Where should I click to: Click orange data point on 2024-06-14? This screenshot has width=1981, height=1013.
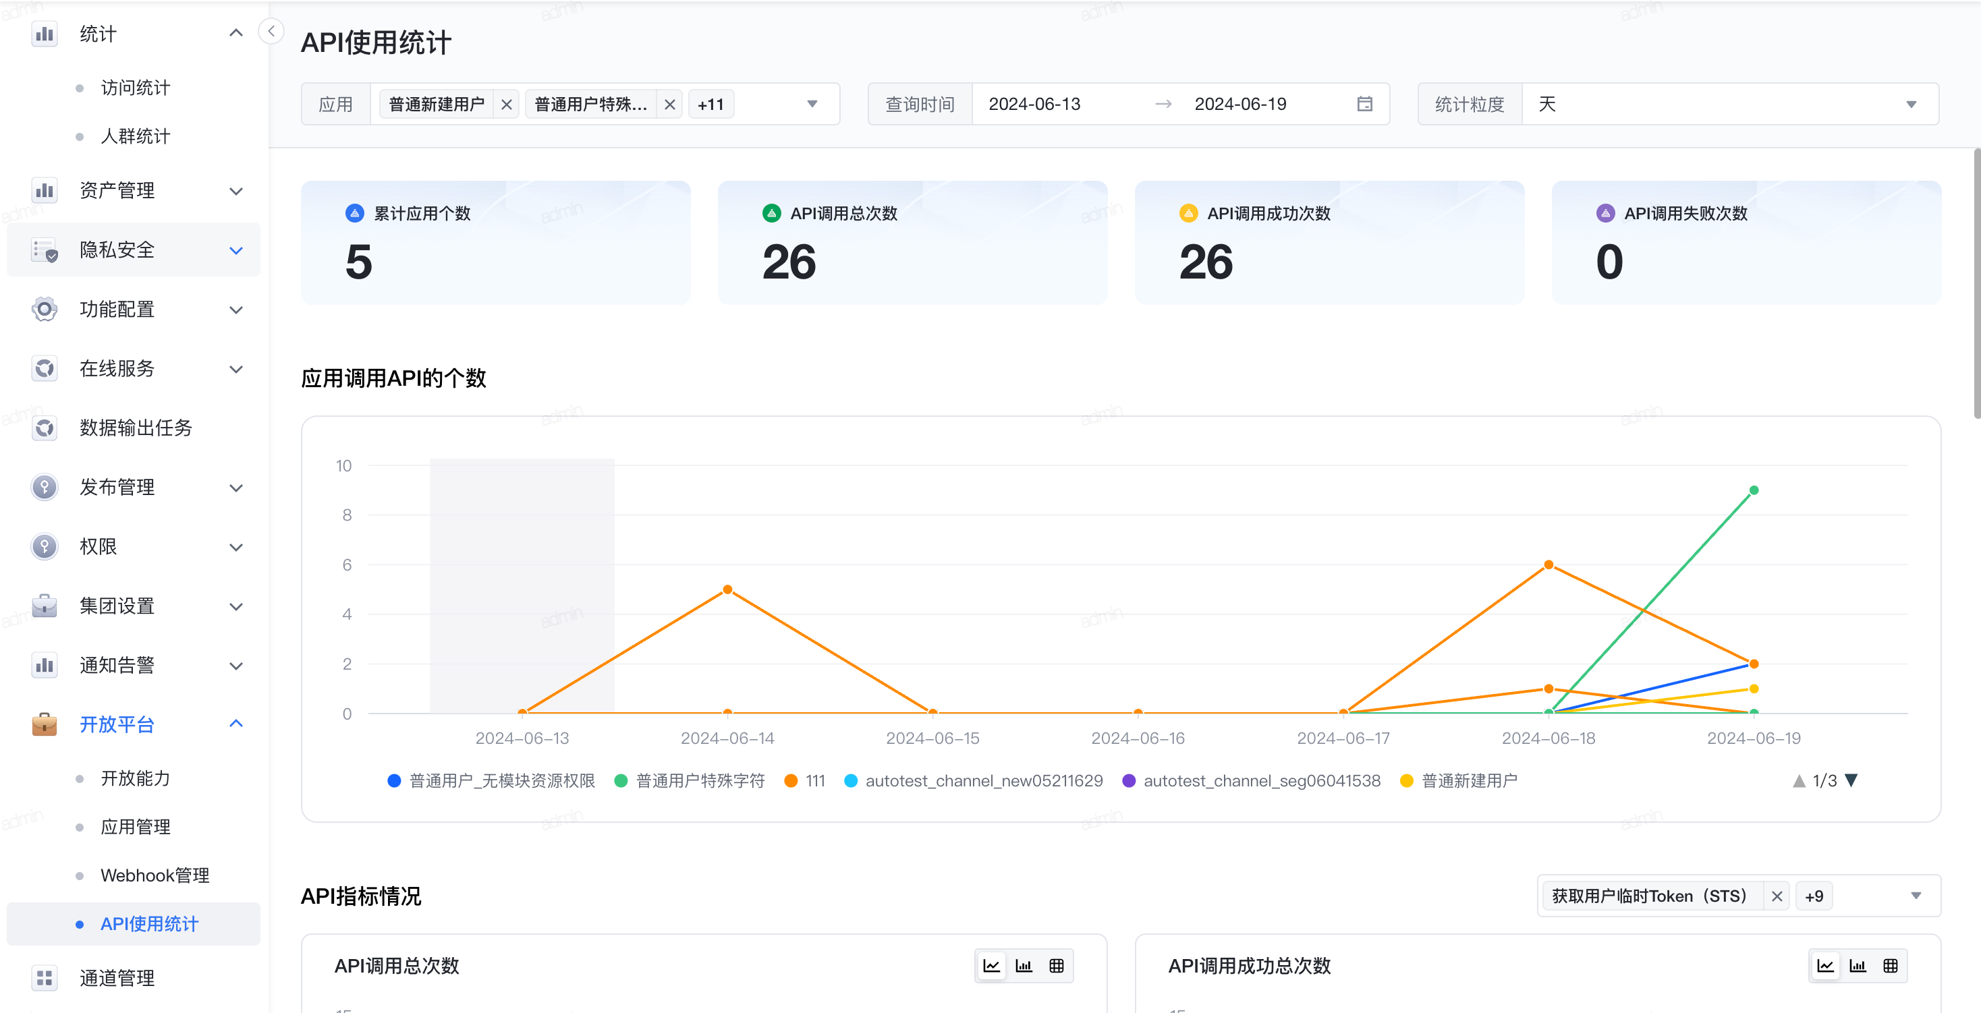point(727,589)
